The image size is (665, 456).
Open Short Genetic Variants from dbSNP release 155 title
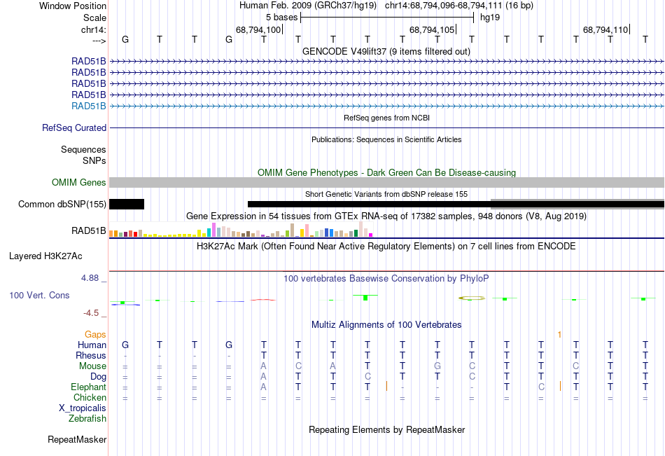386,194
